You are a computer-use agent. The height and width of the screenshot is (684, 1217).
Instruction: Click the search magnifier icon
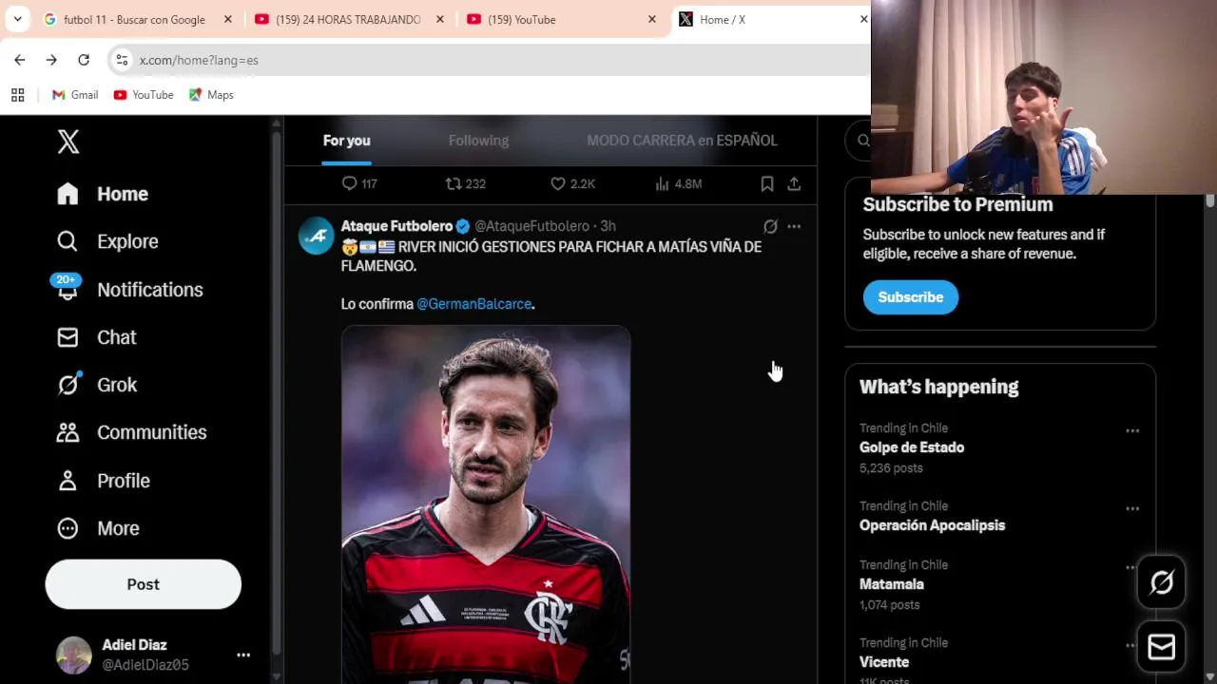(862, 141)
